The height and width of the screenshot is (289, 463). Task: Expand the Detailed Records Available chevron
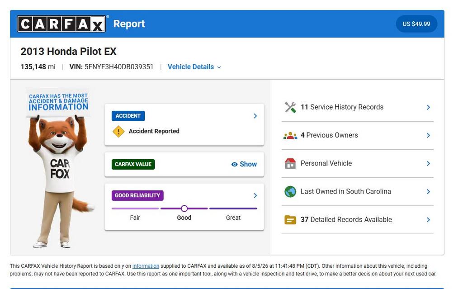click(x=428, y=219)
